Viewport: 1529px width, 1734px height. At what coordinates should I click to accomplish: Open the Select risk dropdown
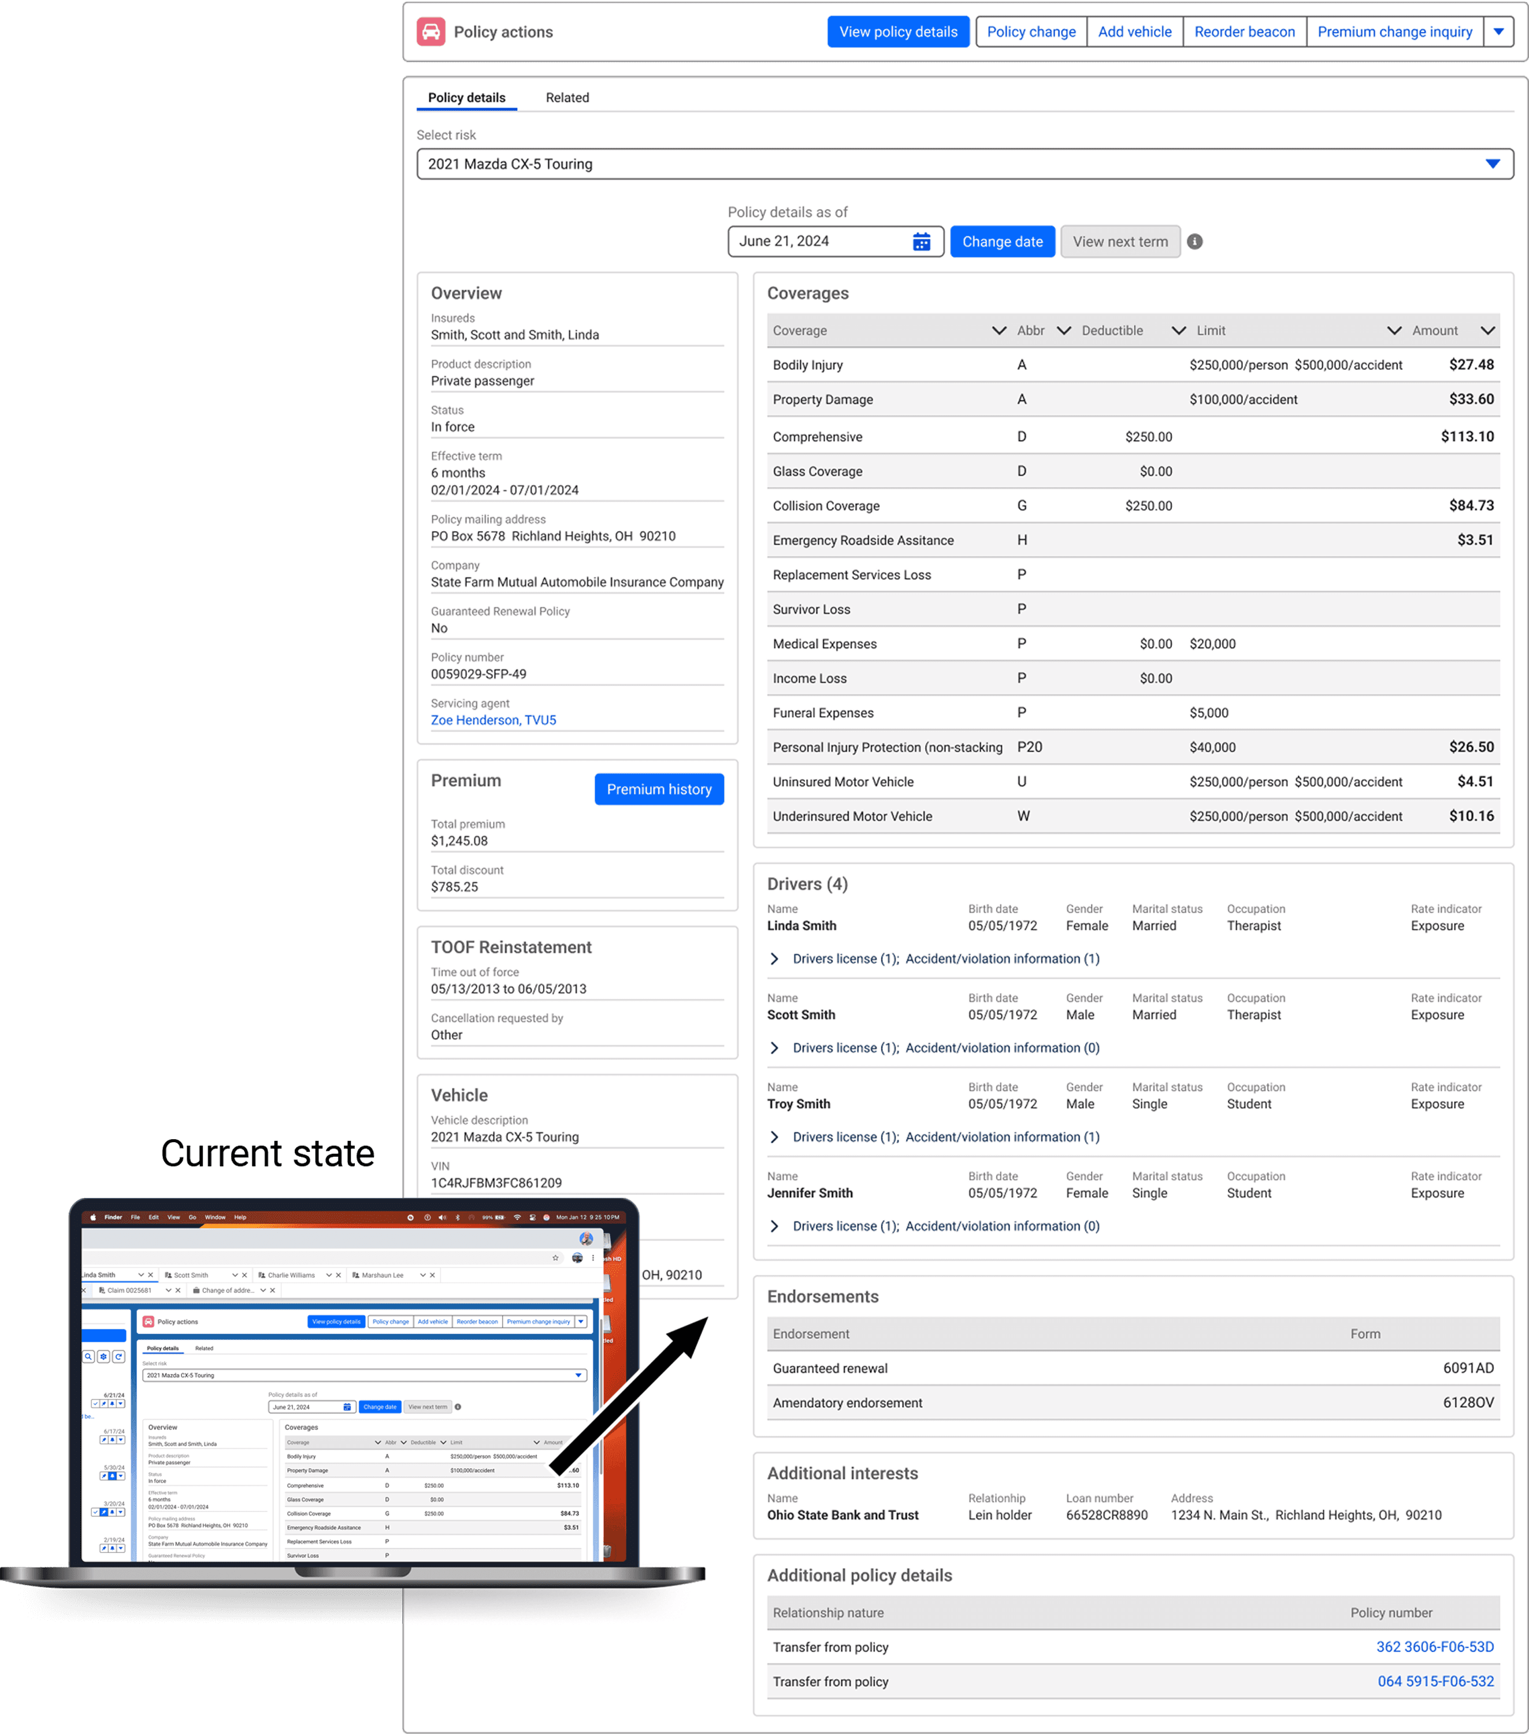[1491, 164]
